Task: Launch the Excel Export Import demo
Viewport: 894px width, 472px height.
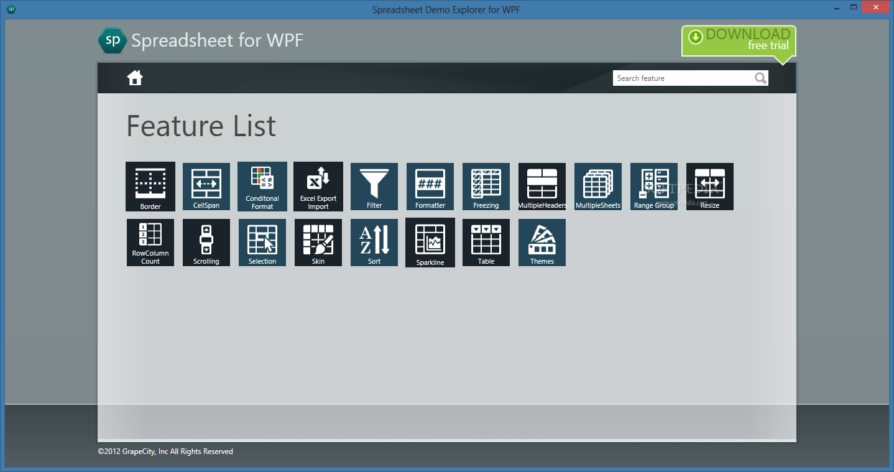Action: 318,187
